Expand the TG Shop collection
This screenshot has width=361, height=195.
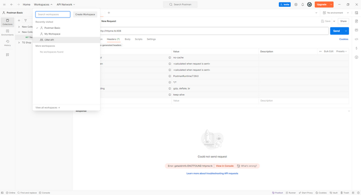[19, 43]
